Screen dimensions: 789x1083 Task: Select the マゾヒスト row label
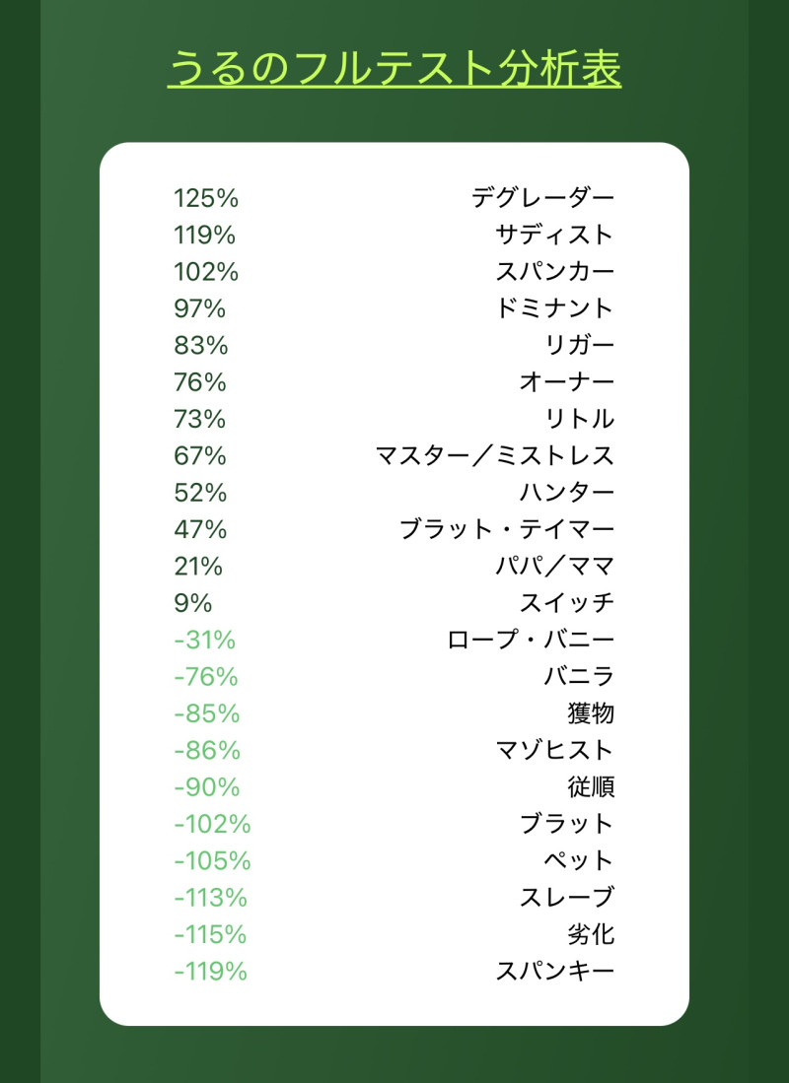554,750
